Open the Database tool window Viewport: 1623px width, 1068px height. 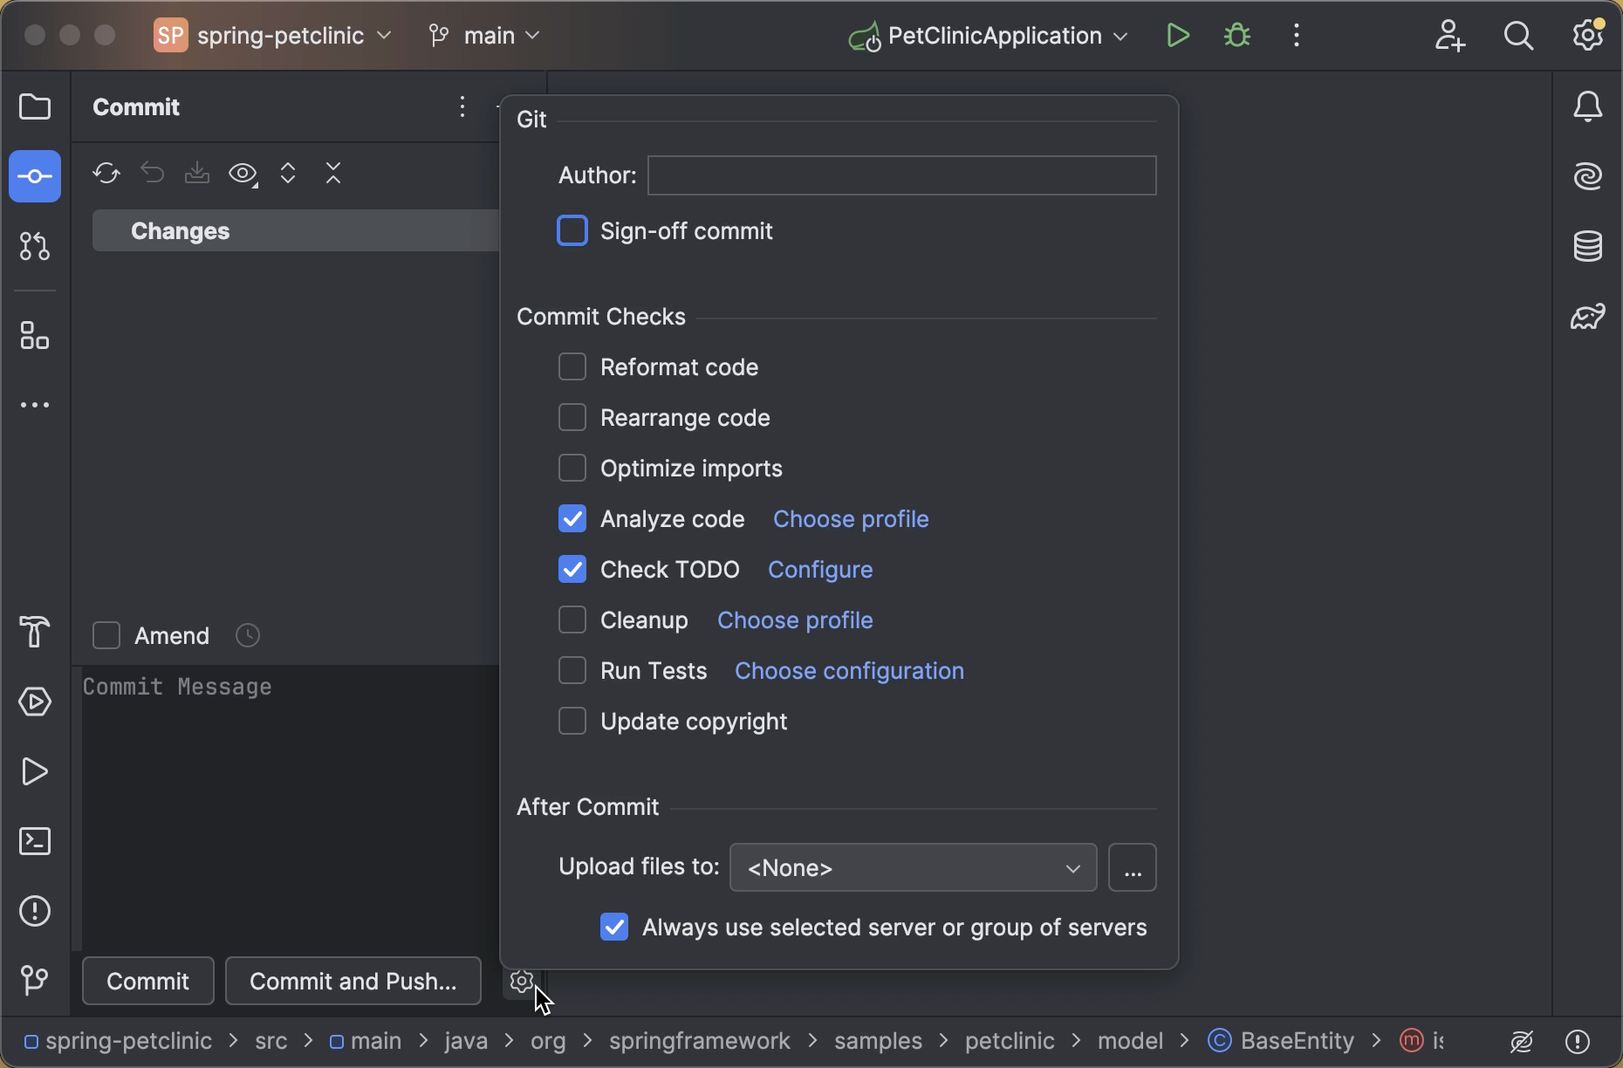(1588, 246)
